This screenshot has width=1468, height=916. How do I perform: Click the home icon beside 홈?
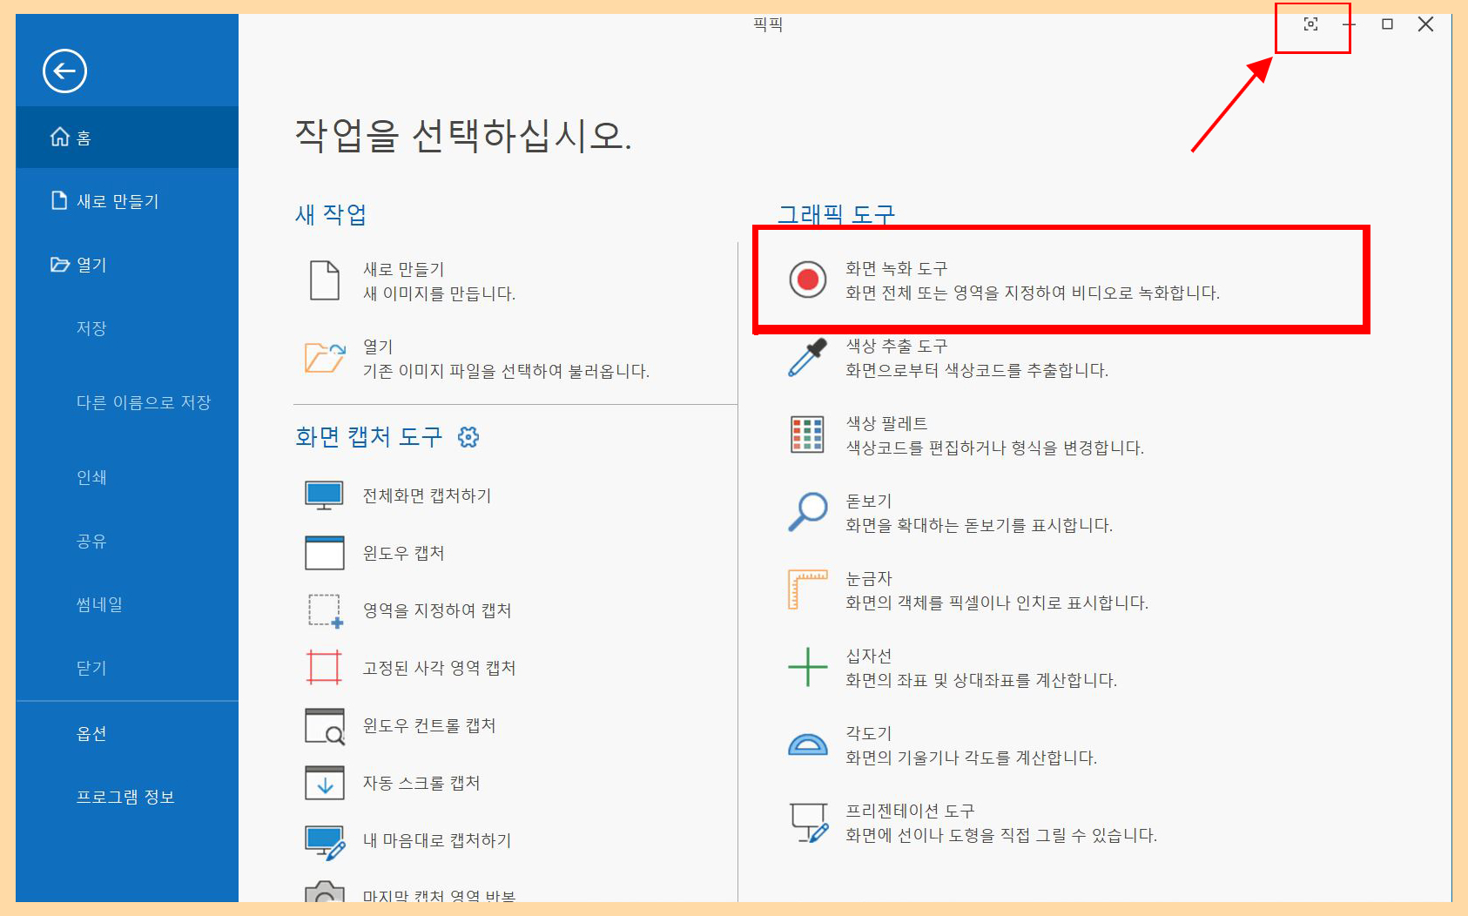click(59, 137)
